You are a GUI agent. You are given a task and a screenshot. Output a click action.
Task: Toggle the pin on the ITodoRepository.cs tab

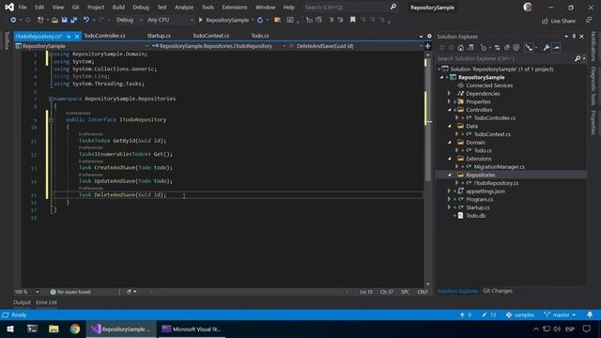click(69, 36)
